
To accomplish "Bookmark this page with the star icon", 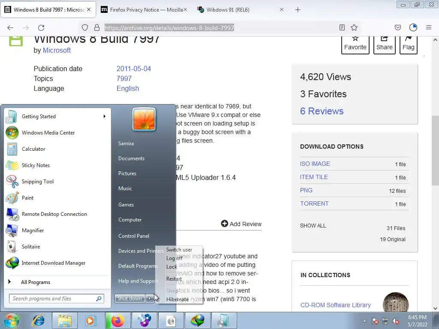I will click(x=354, y=27).
